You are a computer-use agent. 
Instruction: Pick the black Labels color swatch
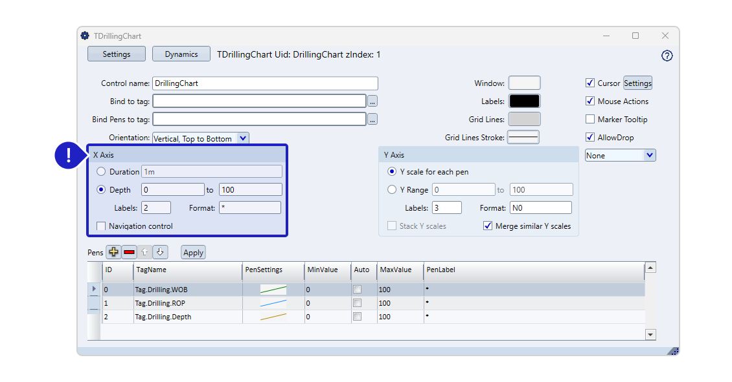click(524, 101)
